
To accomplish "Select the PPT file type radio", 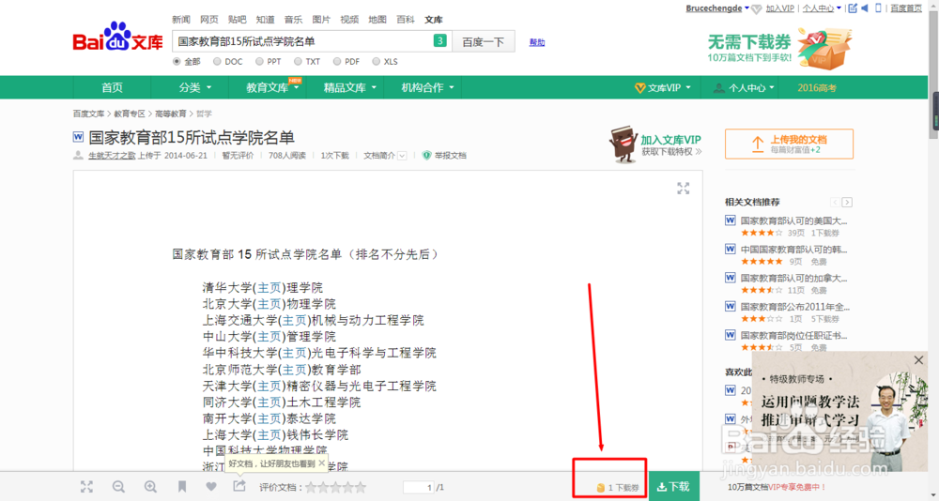I will 259,62.
